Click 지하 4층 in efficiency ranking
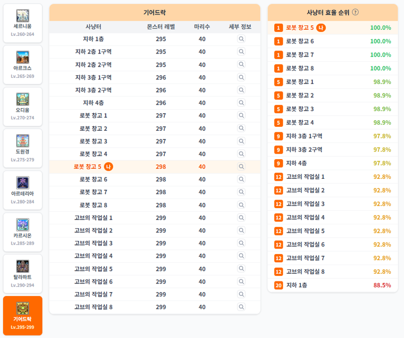This screenshot has width=404, height=338. [x=333, y=163]
